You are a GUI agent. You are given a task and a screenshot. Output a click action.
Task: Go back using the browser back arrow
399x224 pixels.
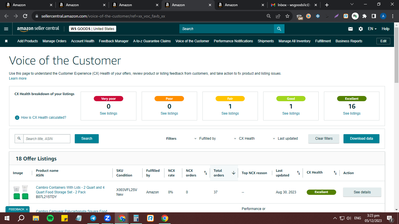[x=6, y=16]
